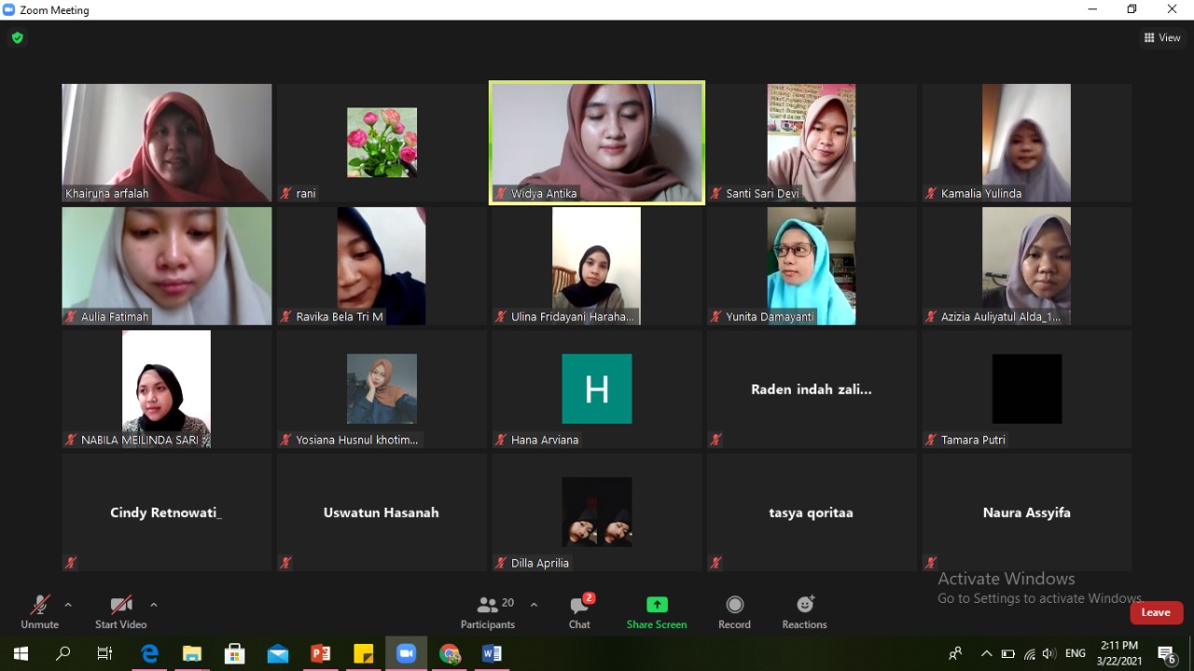1194x671 pixels.
Task: Open the Chat panel
Action: pos(579,612)
